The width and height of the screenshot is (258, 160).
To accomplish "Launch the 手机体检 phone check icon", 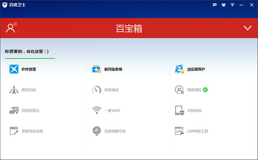I will (x=179, y=110).
